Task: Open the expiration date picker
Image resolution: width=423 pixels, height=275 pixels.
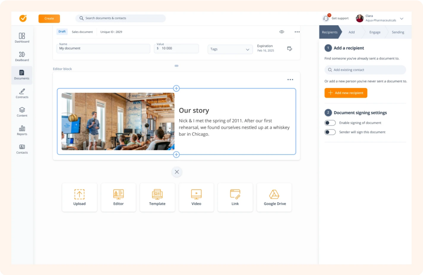Action: [290, 48]
